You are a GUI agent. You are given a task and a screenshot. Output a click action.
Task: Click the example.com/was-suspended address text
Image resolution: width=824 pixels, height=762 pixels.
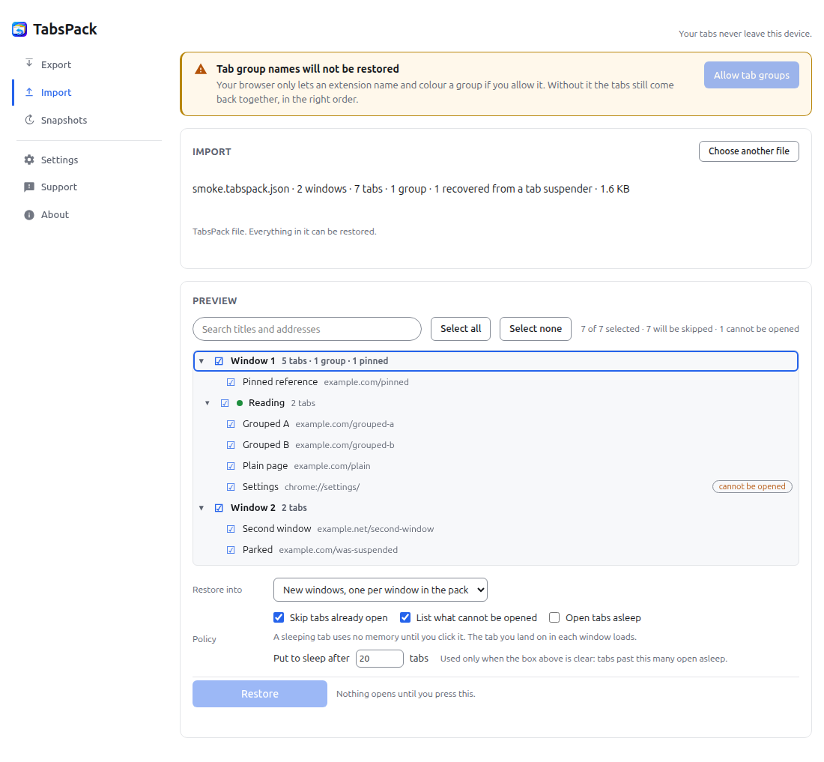[x=339, y=550]
